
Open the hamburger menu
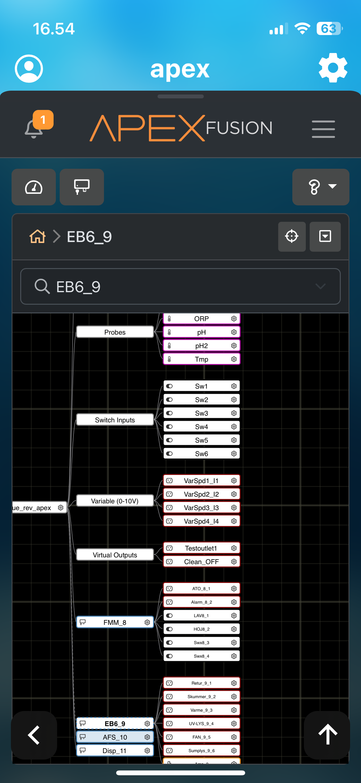coord(323,129)
